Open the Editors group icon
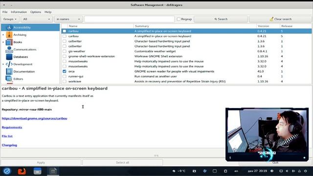 [x=9, y=79]
